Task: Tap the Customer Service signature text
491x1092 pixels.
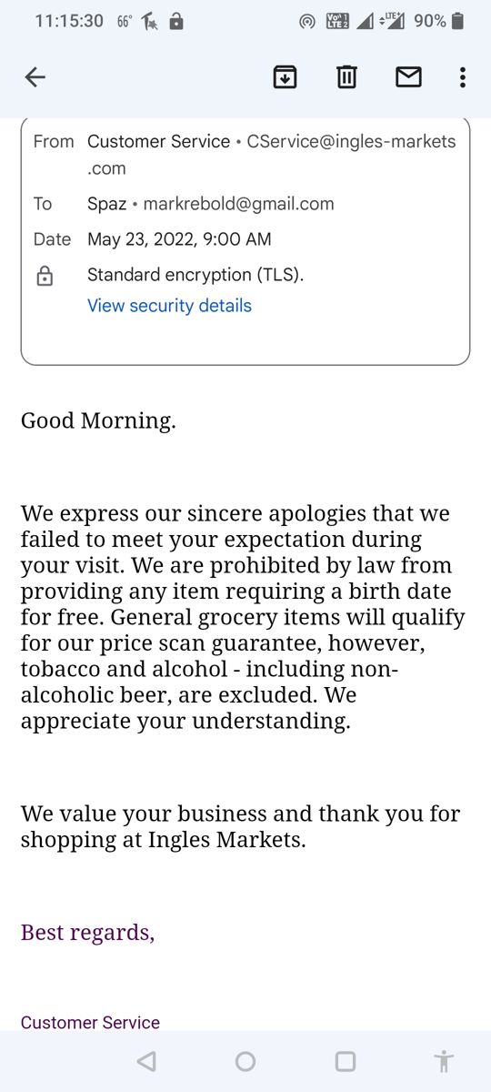Action: coord(90,1023)
